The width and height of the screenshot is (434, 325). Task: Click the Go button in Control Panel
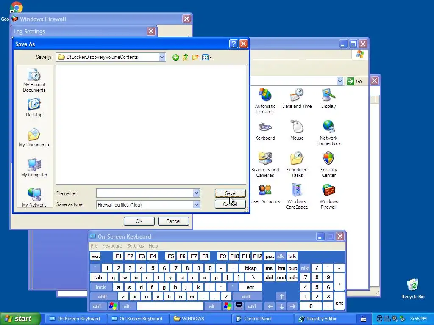click(x=355, y=81)
